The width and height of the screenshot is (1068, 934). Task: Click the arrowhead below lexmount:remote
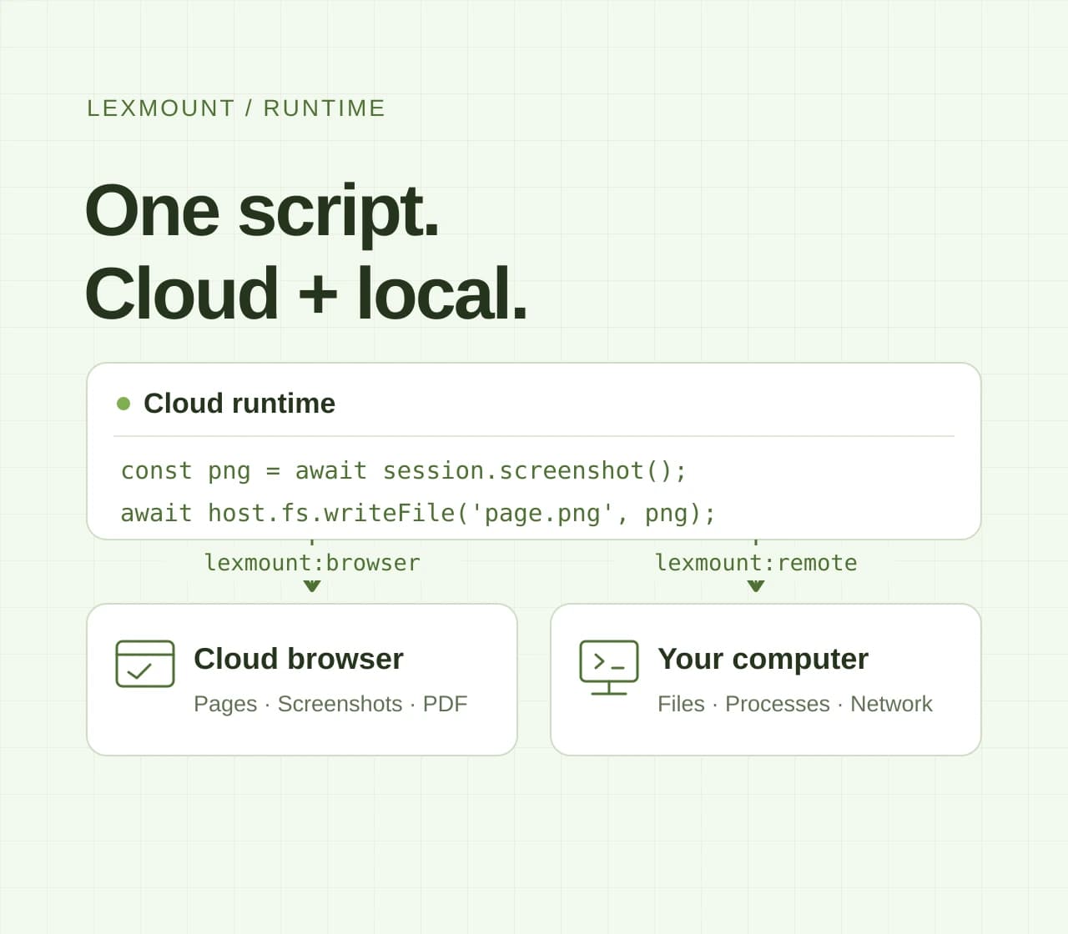coord(756,586)
